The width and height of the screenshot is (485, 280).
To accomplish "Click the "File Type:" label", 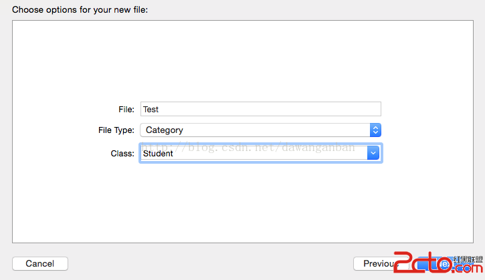I will (116, 130).
